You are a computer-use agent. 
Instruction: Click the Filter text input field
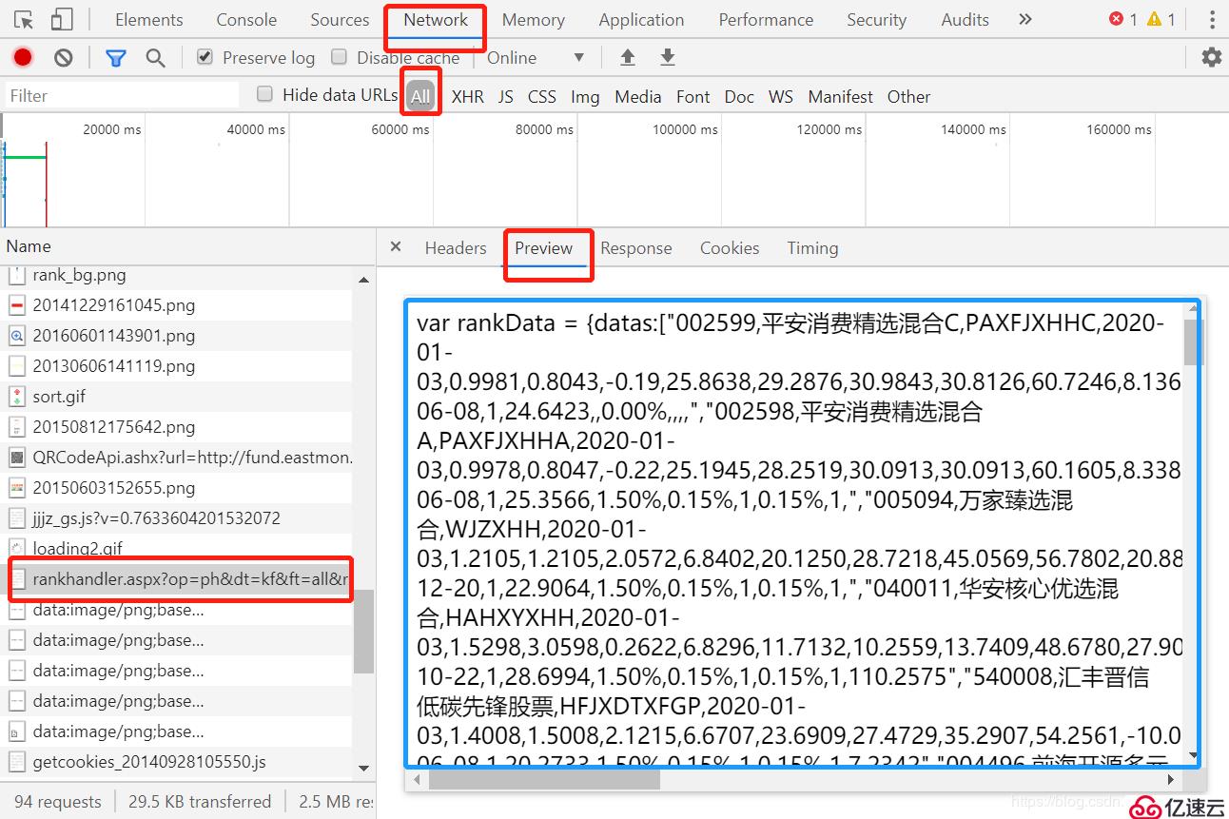click(x=122, y=95)
